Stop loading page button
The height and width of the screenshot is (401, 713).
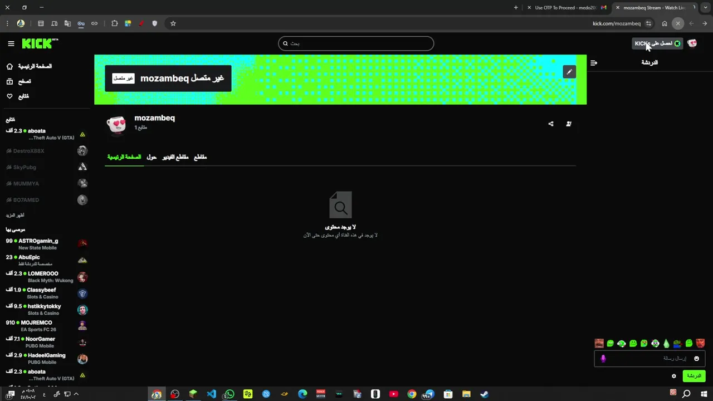678,23
